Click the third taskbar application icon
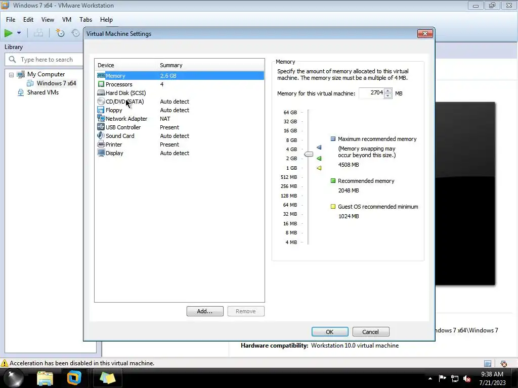518x388 pixels. (x=107, y=378)
